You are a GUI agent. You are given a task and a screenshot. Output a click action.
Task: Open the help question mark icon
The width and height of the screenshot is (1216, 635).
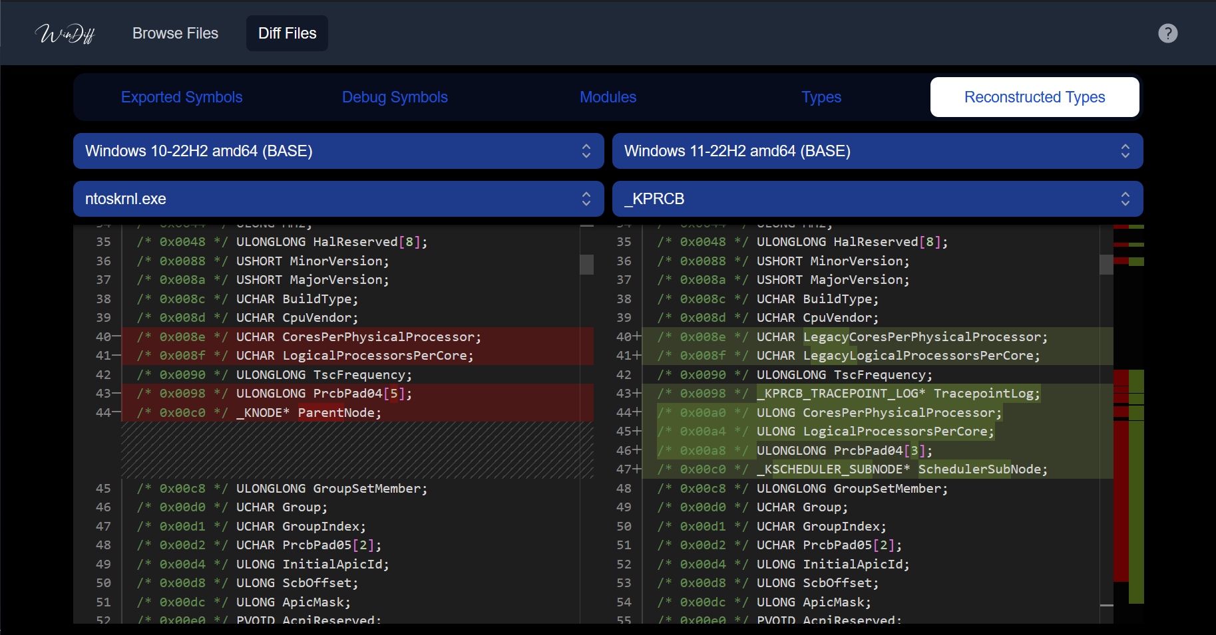point(1168,33)
